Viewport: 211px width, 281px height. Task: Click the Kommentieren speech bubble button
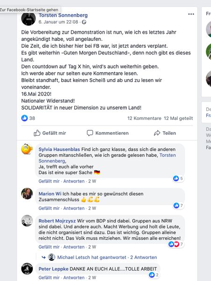click(x=108, y=133)
